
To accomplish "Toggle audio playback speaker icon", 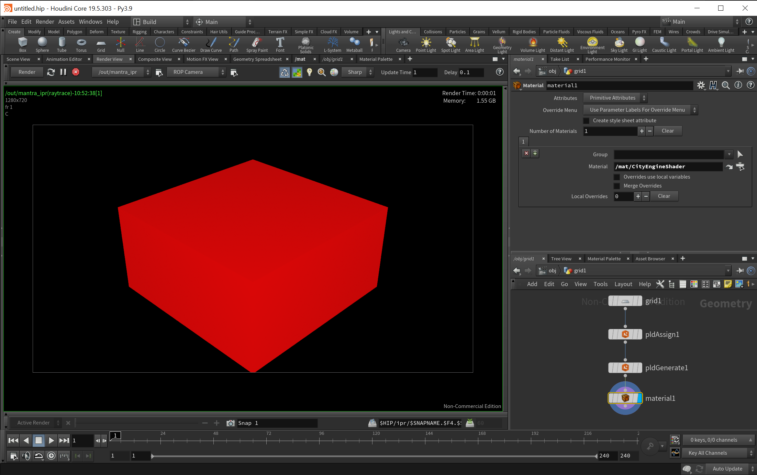I will [26, 456].
